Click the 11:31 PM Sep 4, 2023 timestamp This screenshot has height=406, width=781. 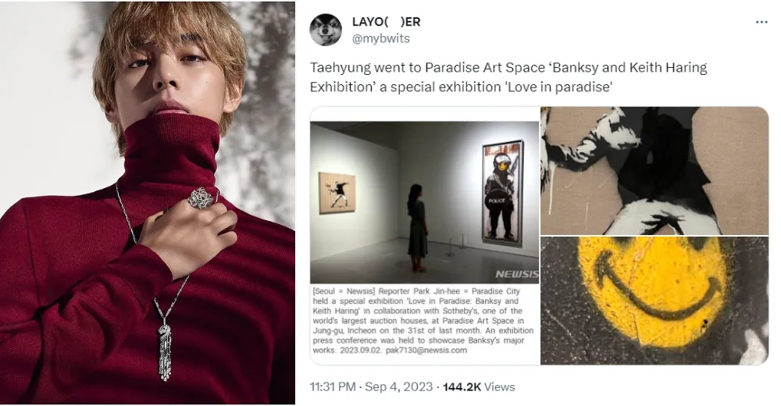tap(371, 387)
